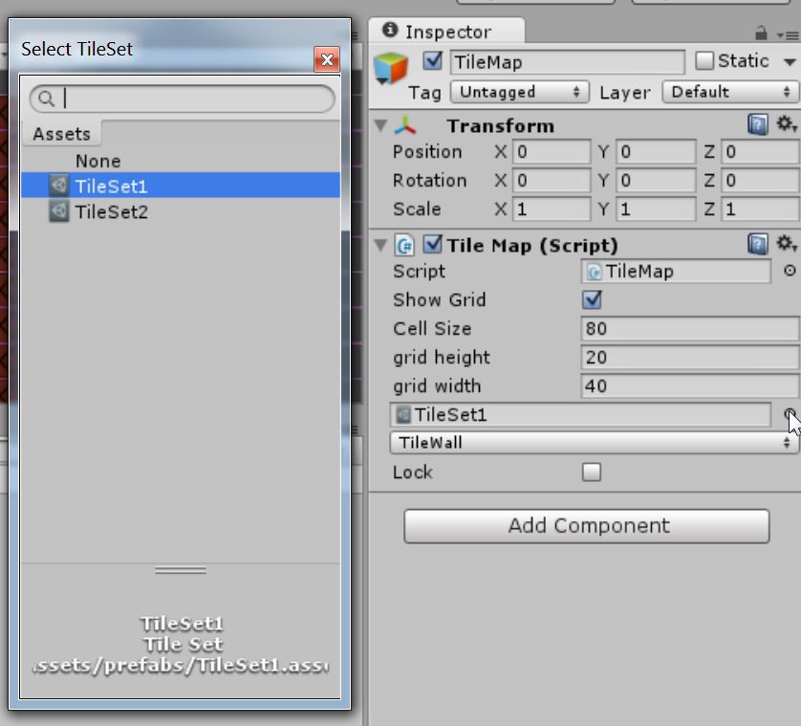Screen dimensions: 801x726
Task: Collapse the Tile Map (Script) foldout
Action: tap(380, 246)
